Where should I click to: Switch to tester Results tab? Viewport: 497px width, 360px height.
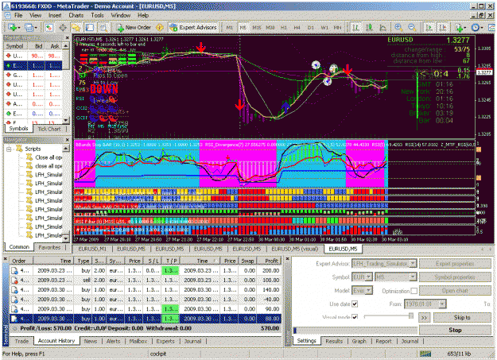click(334, 341)
